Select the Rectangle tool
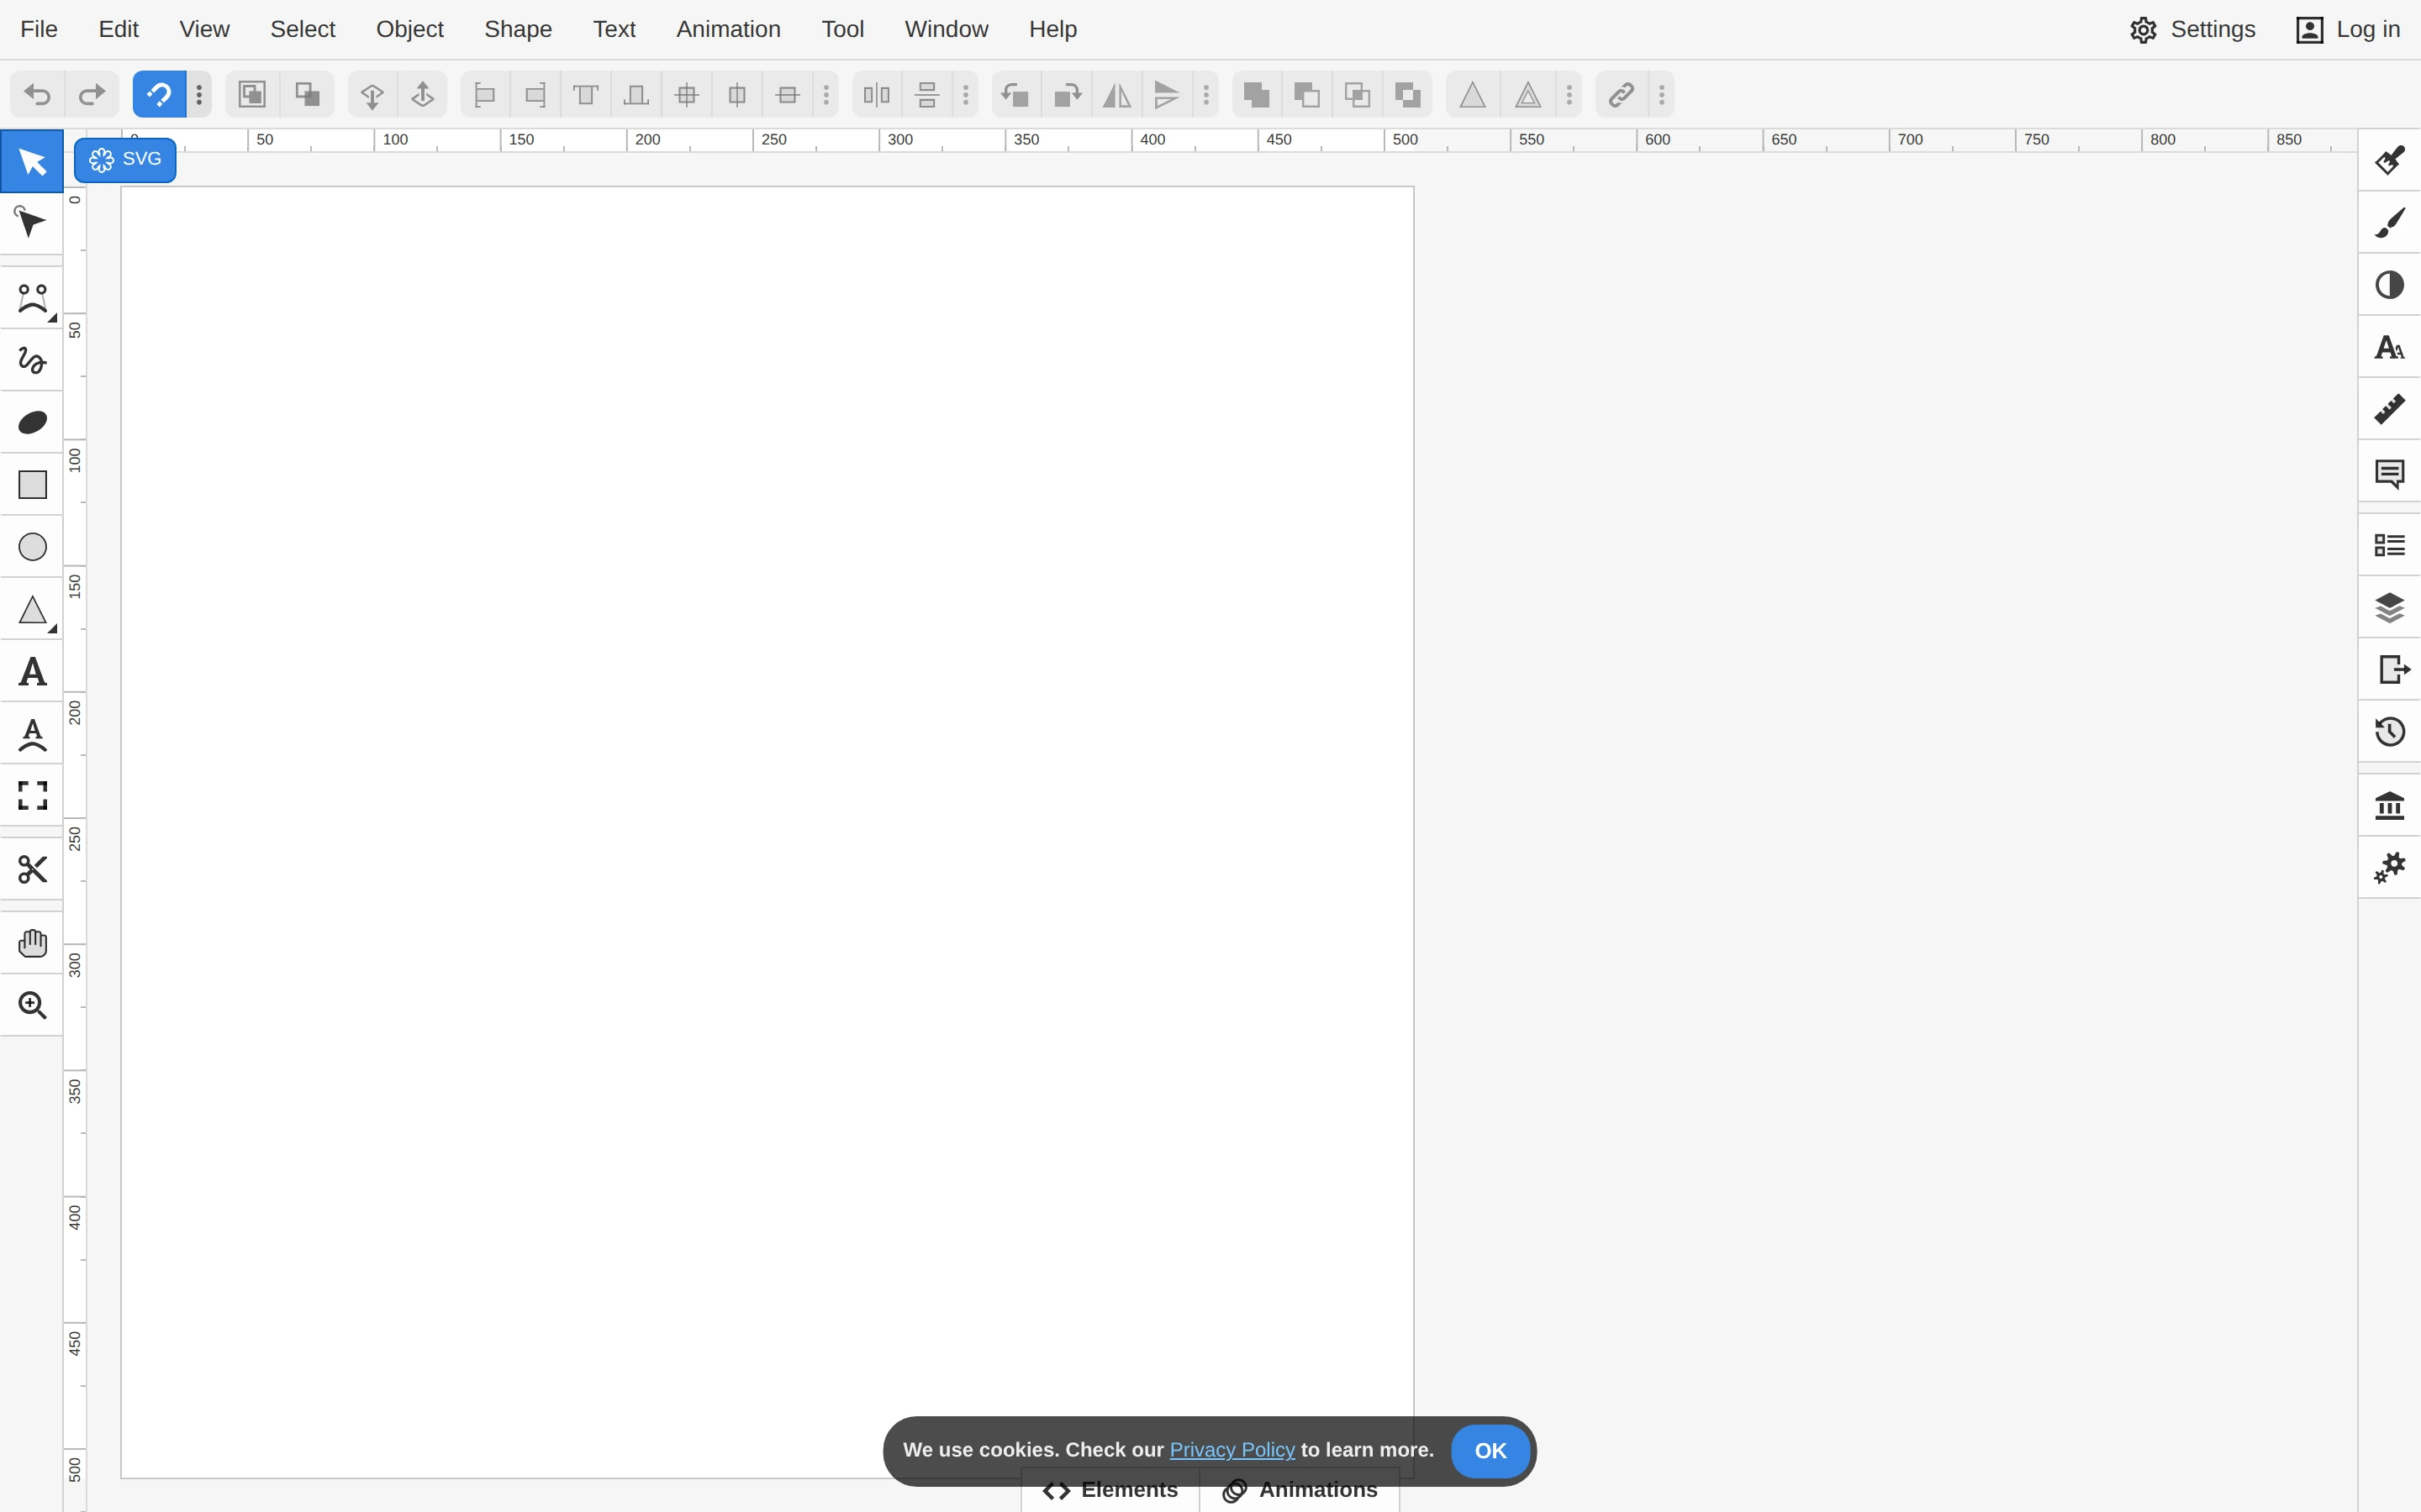Viewport: 2421px width, 1512px height. 32,485
